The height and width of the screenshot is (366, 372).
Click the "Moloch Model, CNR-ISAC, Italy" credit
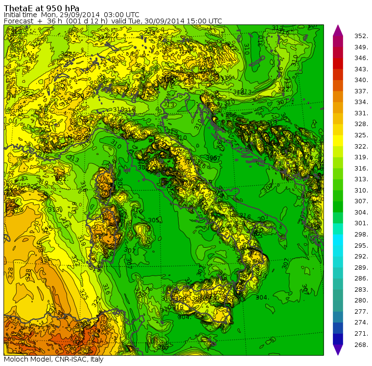(54, 359)
